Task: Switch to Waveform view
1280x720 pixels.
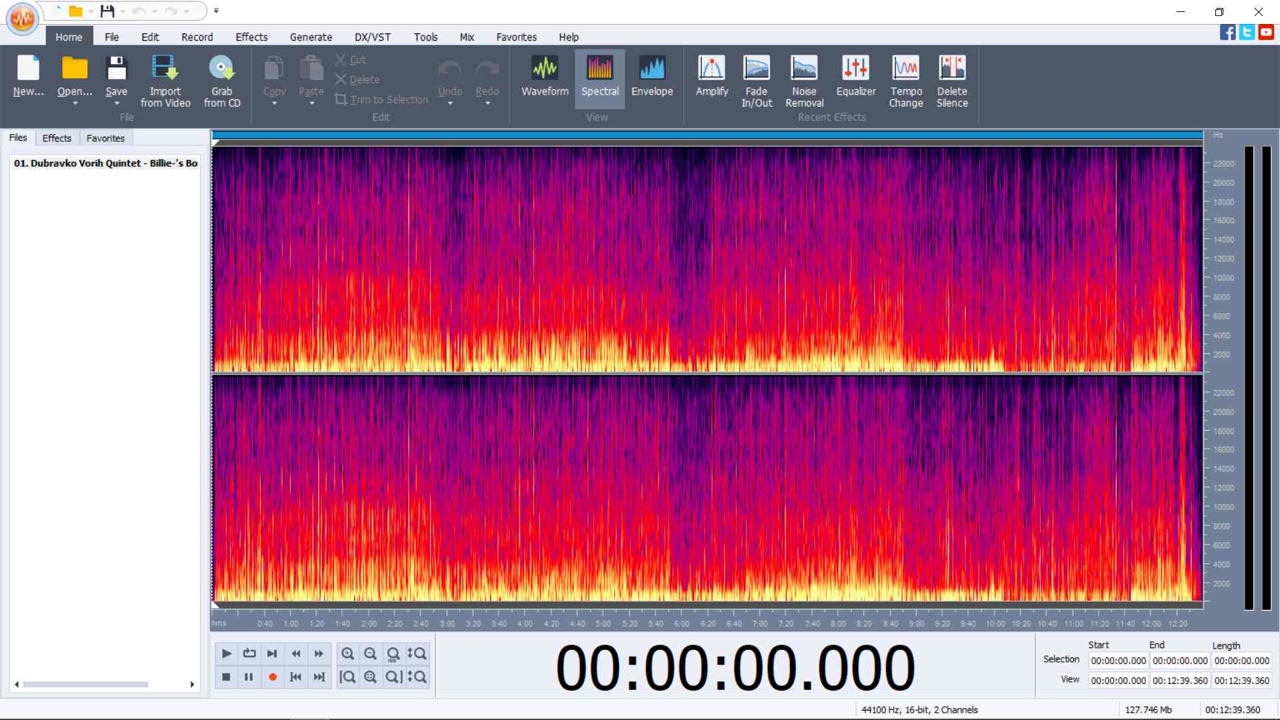Action: (x=545, y=76)
